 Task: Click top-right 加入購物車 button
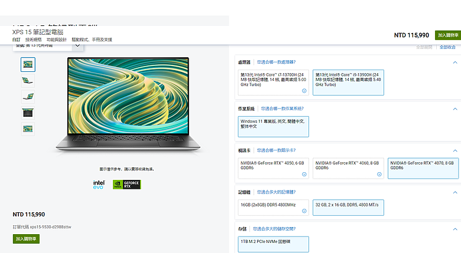point(448,35)
